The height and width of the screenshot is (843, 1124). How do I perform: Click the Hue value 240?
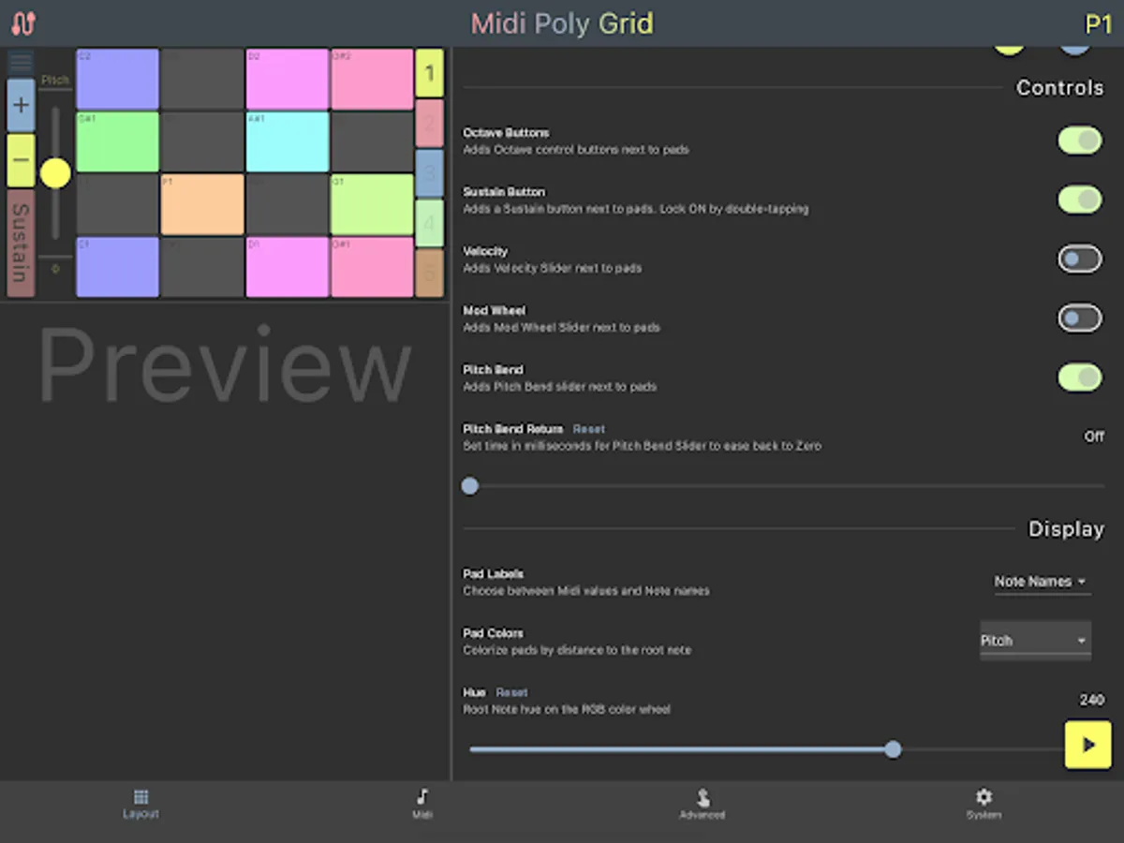point(1091,700)
